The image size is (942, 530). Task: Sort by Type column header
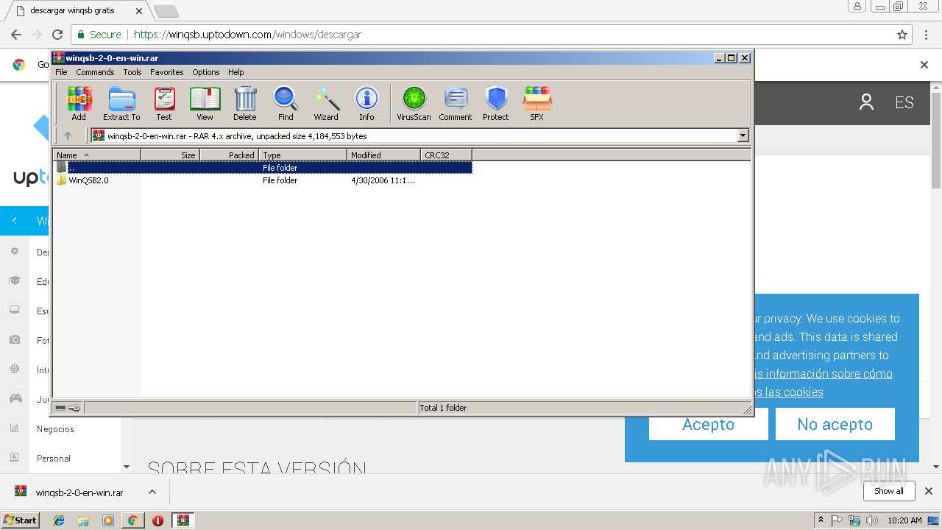click(302, 155)
